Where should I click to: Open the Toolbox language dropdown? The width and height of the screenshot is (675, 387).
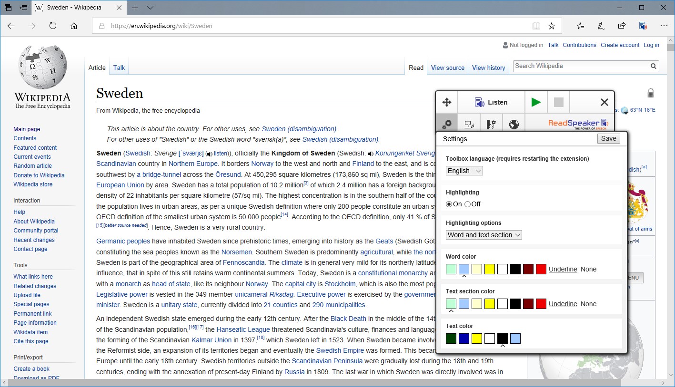464,171
